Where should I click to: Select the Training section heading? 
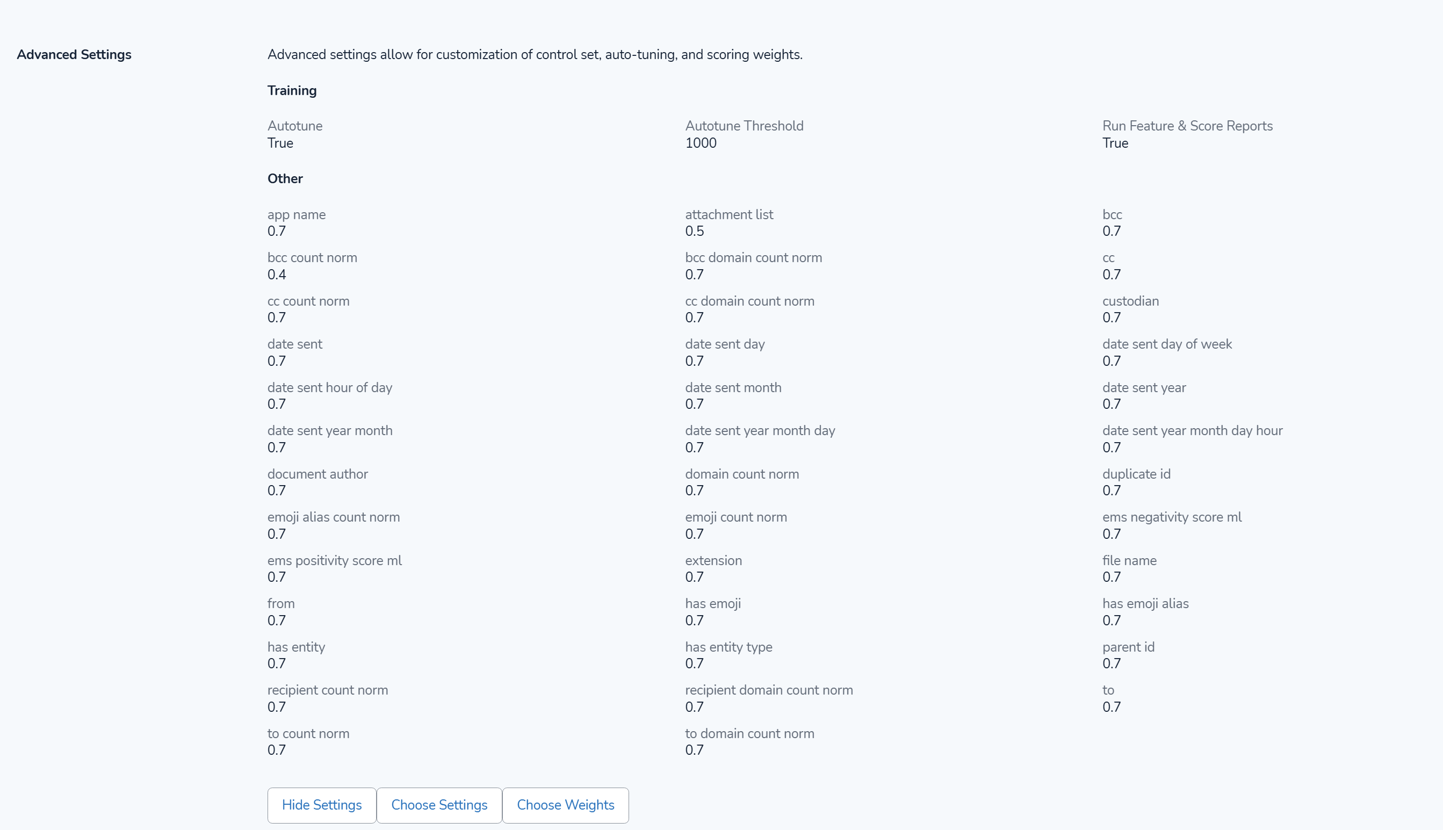[x=292, y=91]
